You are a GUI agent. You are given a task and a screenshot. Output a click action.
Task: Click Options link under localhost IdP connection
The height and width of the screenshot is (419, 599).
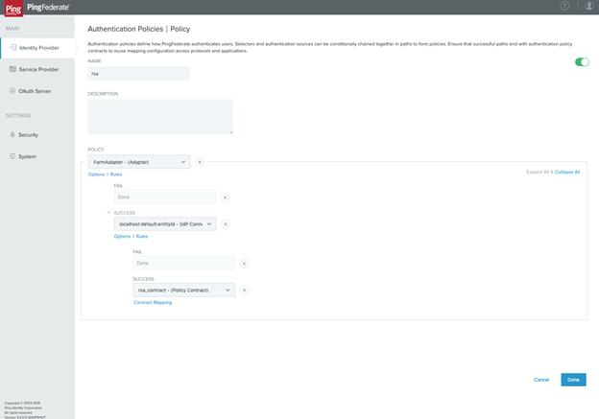pos(122,237)
